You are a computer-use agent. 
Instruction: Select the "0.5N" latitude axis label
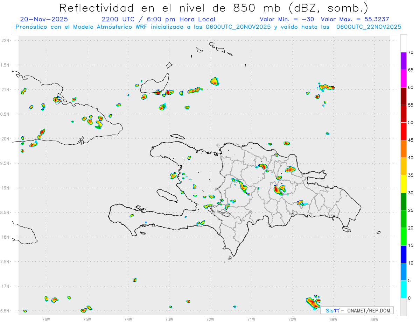coord(5,114)
